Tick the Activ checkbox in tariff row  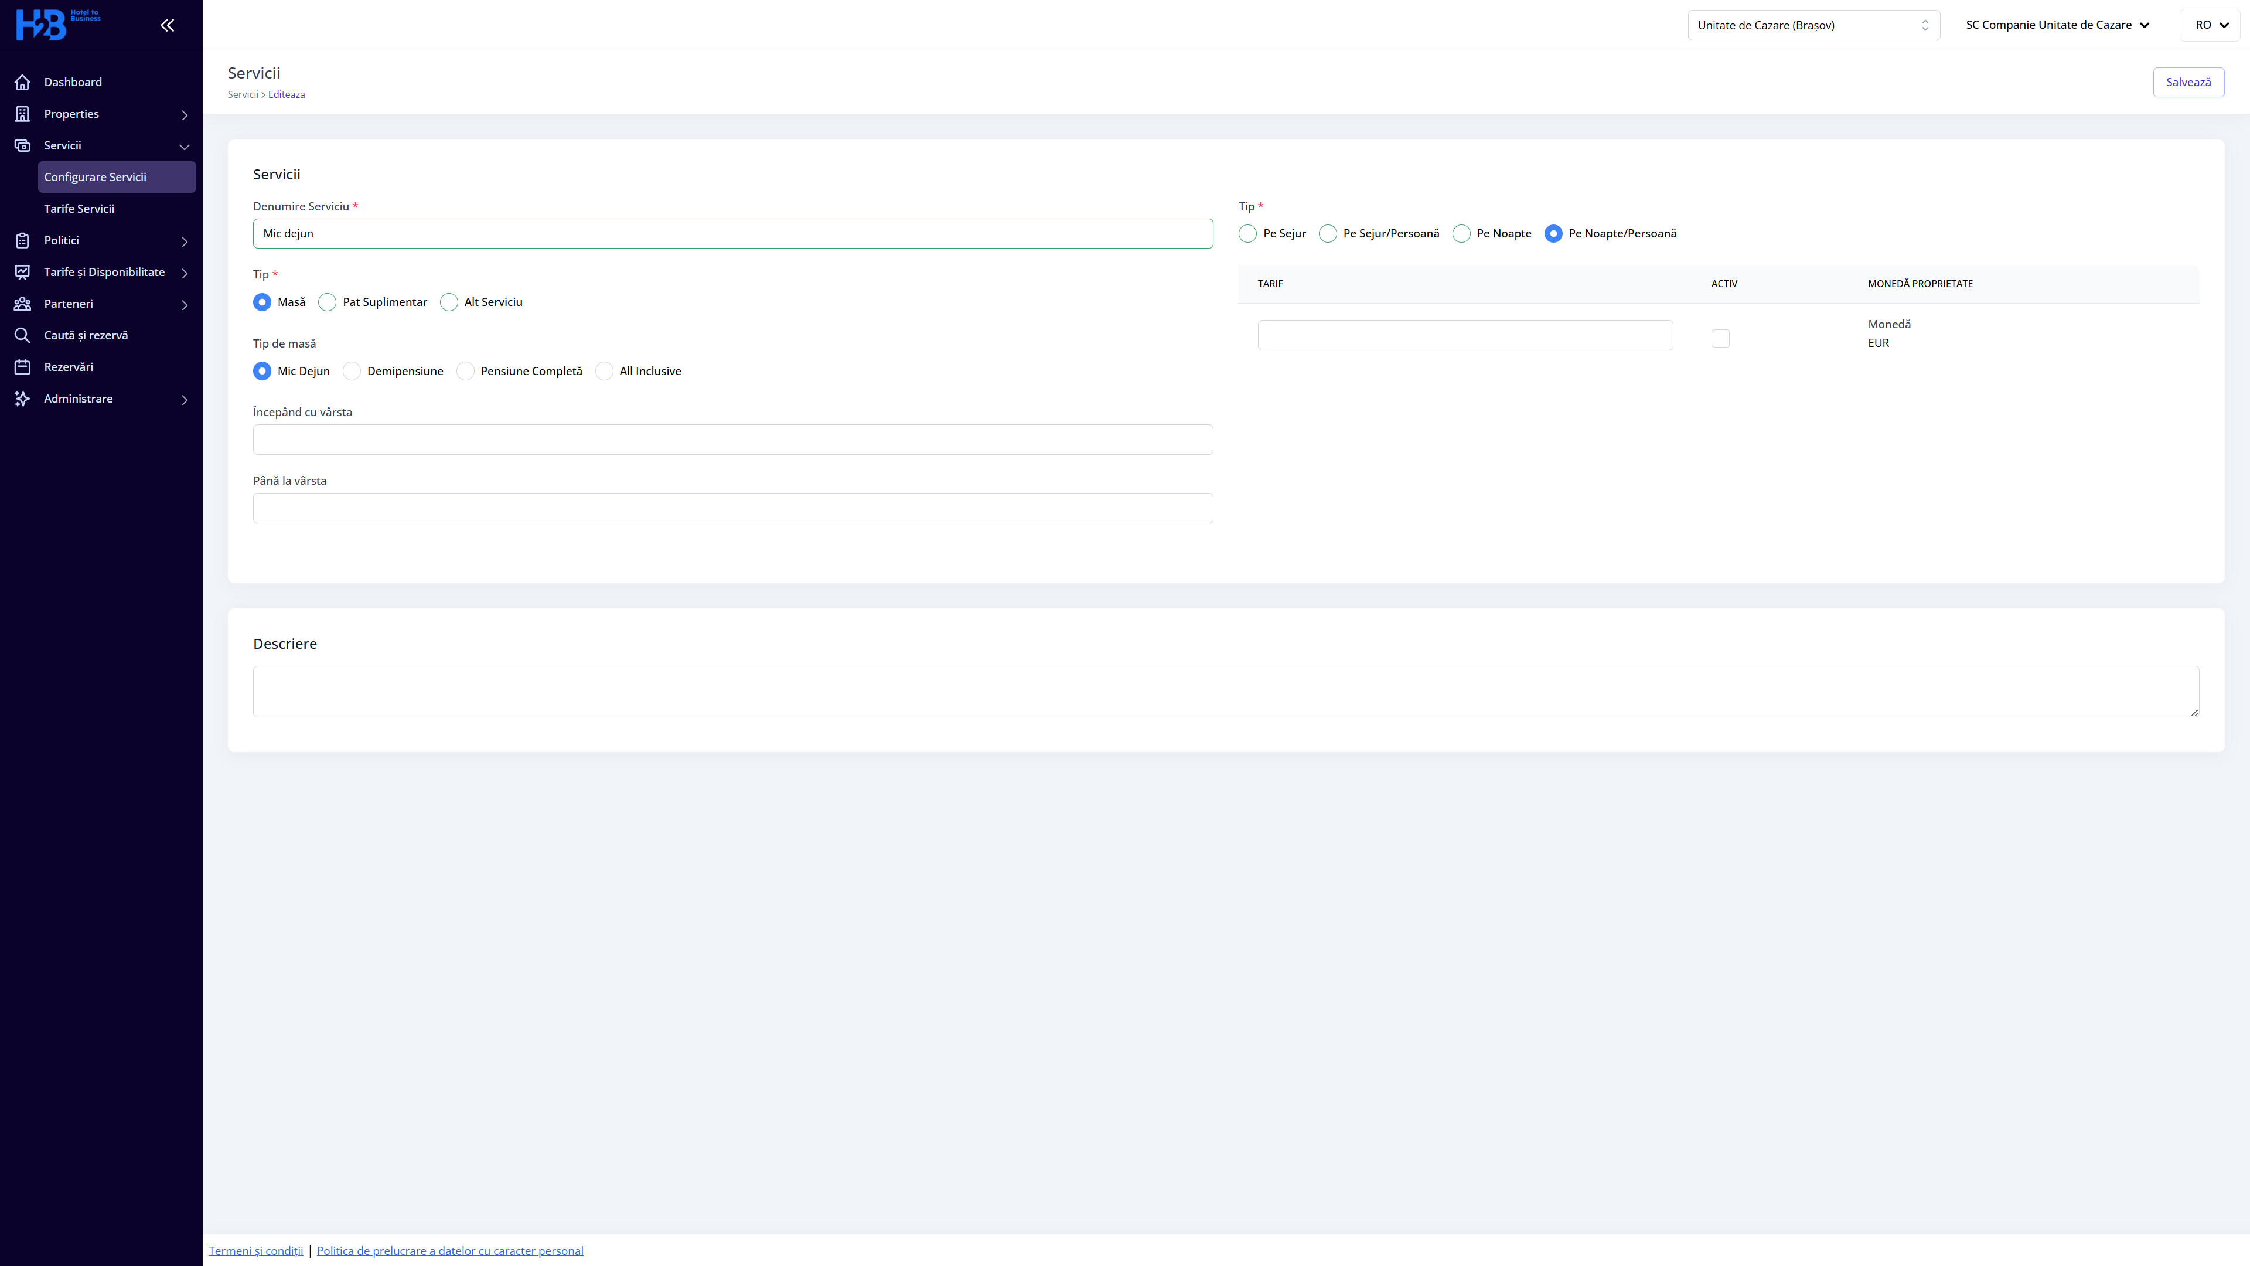pyautogui.click(x=1721, y=339)
